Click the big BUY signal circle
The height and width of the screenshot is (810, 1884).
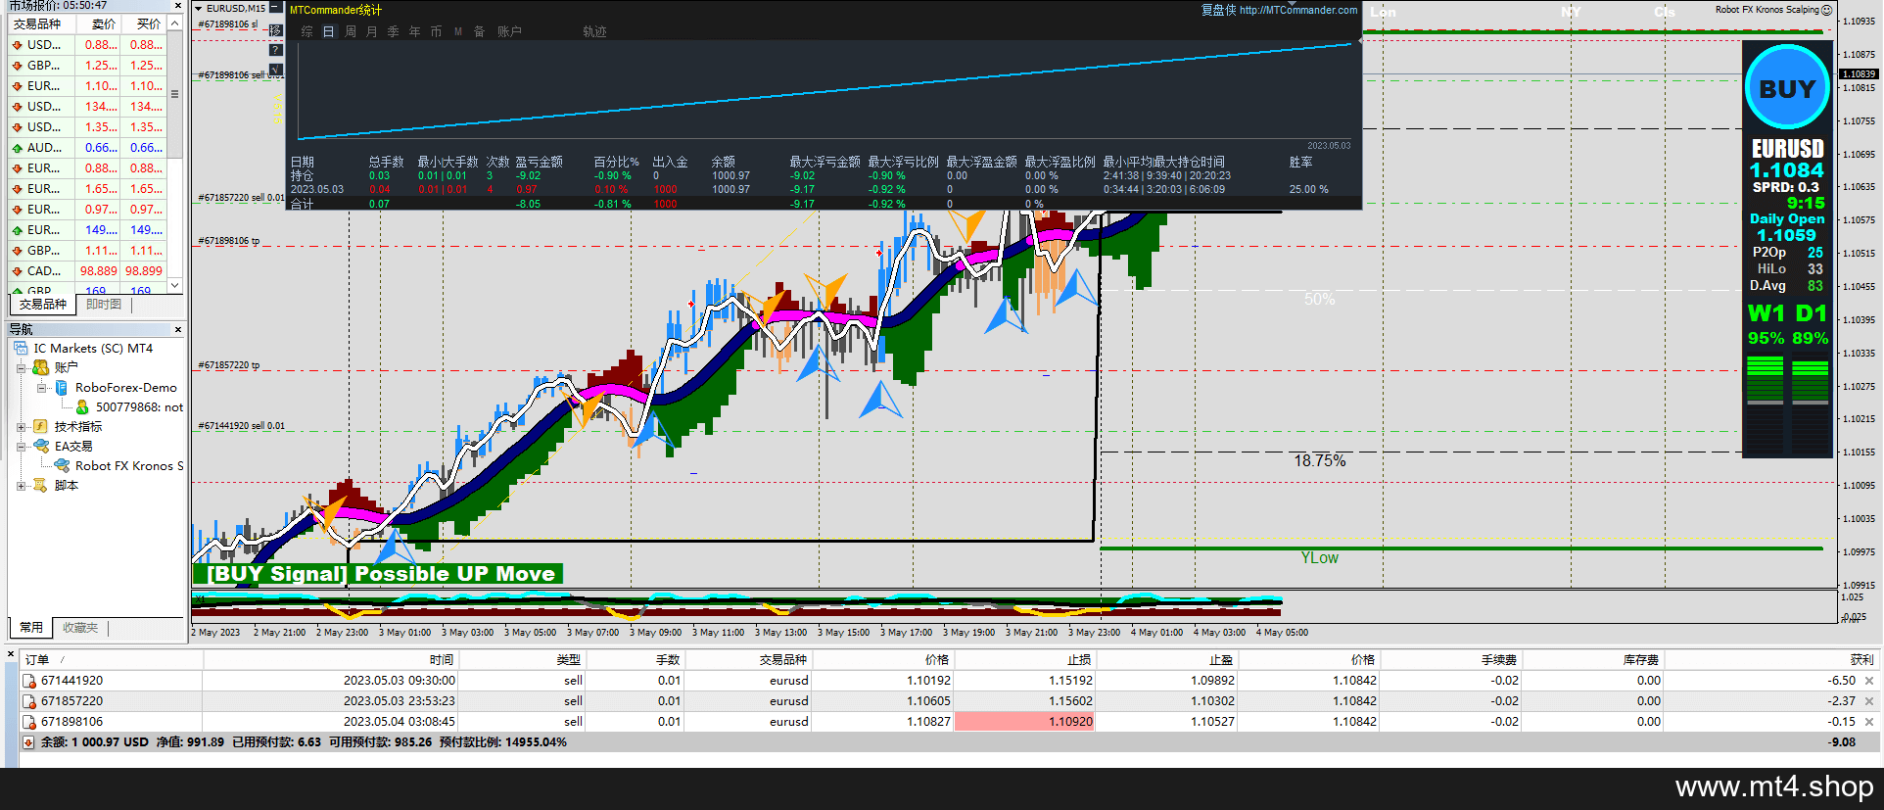1787,87
